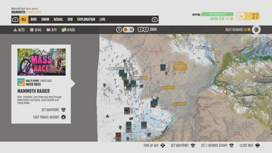
Task: Click the star icon beside 37
Action: (x=241, y=16)
